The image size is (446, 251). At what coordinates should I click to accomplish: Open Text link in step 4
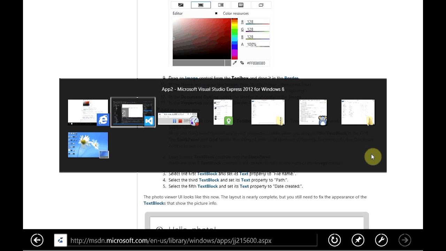tap(245, 180)
